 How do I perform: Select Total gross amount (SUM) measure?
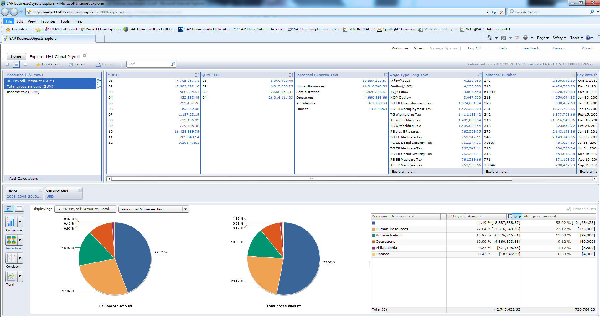pos(50,86)
